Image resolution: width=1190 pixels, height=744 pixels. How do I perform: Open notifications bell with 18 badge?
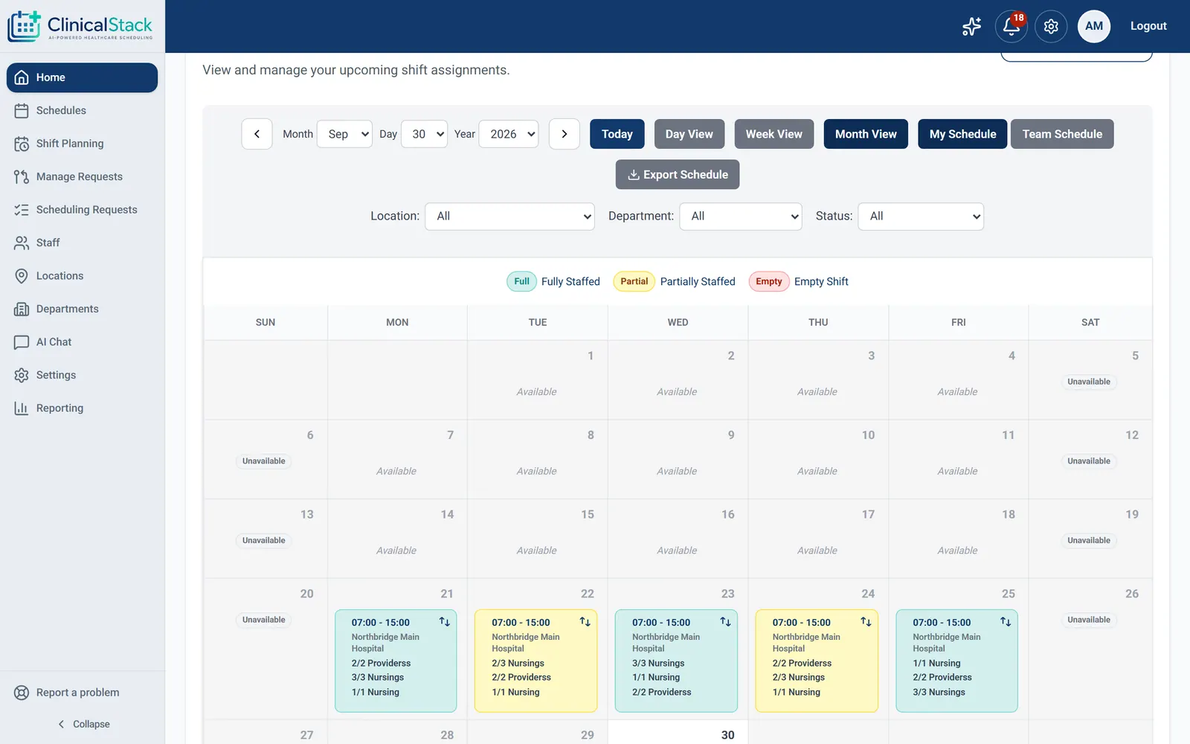[1011, 26]
